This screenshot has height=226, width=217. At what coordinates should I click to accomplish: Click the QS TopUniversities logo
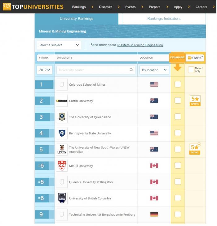[x=33, y=7]
